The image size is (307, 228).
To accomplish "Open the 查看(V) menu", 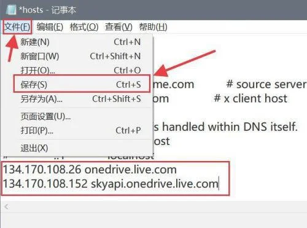I will [x=119, y=27].
